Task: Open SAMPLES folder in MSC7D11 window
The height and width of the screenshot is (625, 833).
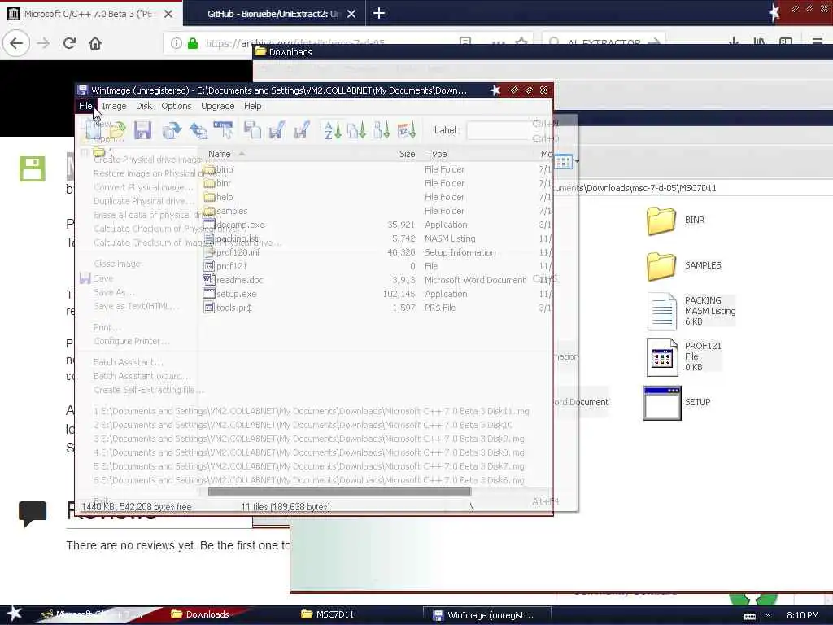Action: 684,266
